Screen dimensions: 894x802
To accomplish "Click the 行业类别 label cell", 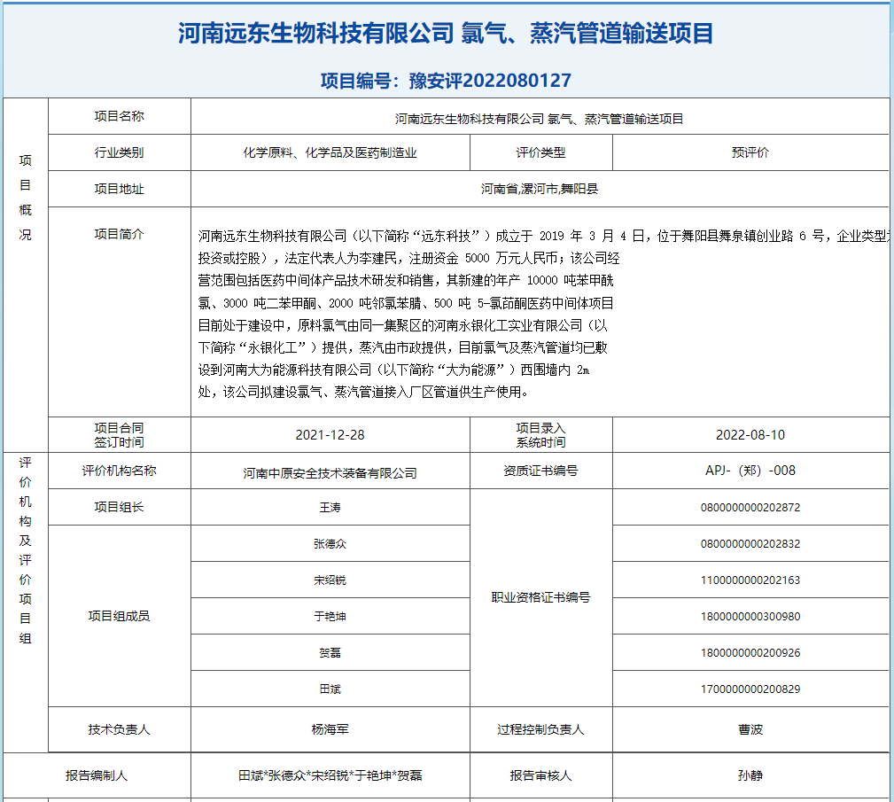I will 119,152.
